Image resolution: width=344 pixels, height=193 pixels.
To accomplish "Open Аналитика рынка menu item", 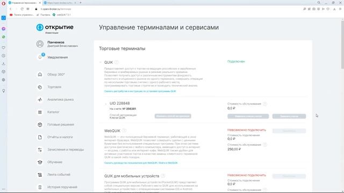I will [60, 100].
